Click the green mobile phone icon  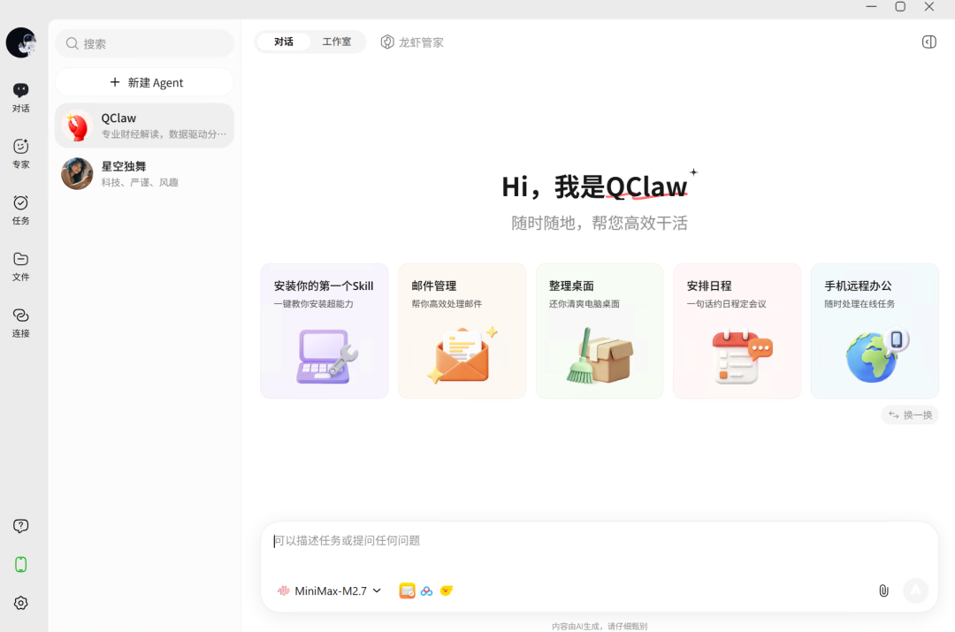tap(21, 564)
